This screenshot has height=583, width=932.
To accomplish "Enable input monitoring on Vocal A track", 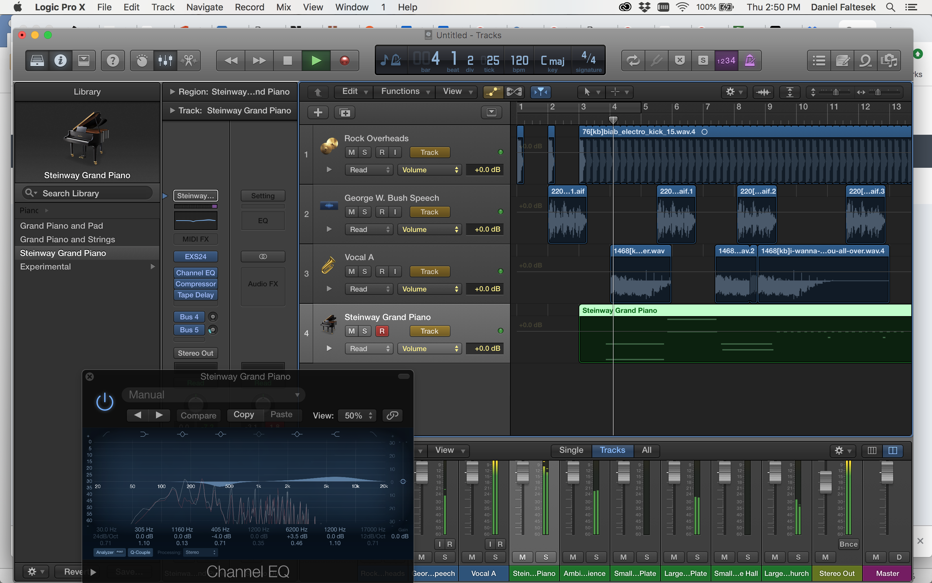I will pyautogui.click(x=395, y=271).
